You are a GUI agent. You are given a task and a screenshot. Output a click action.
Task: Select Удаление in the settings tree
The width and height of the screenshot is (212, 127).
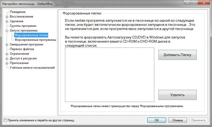17,21
